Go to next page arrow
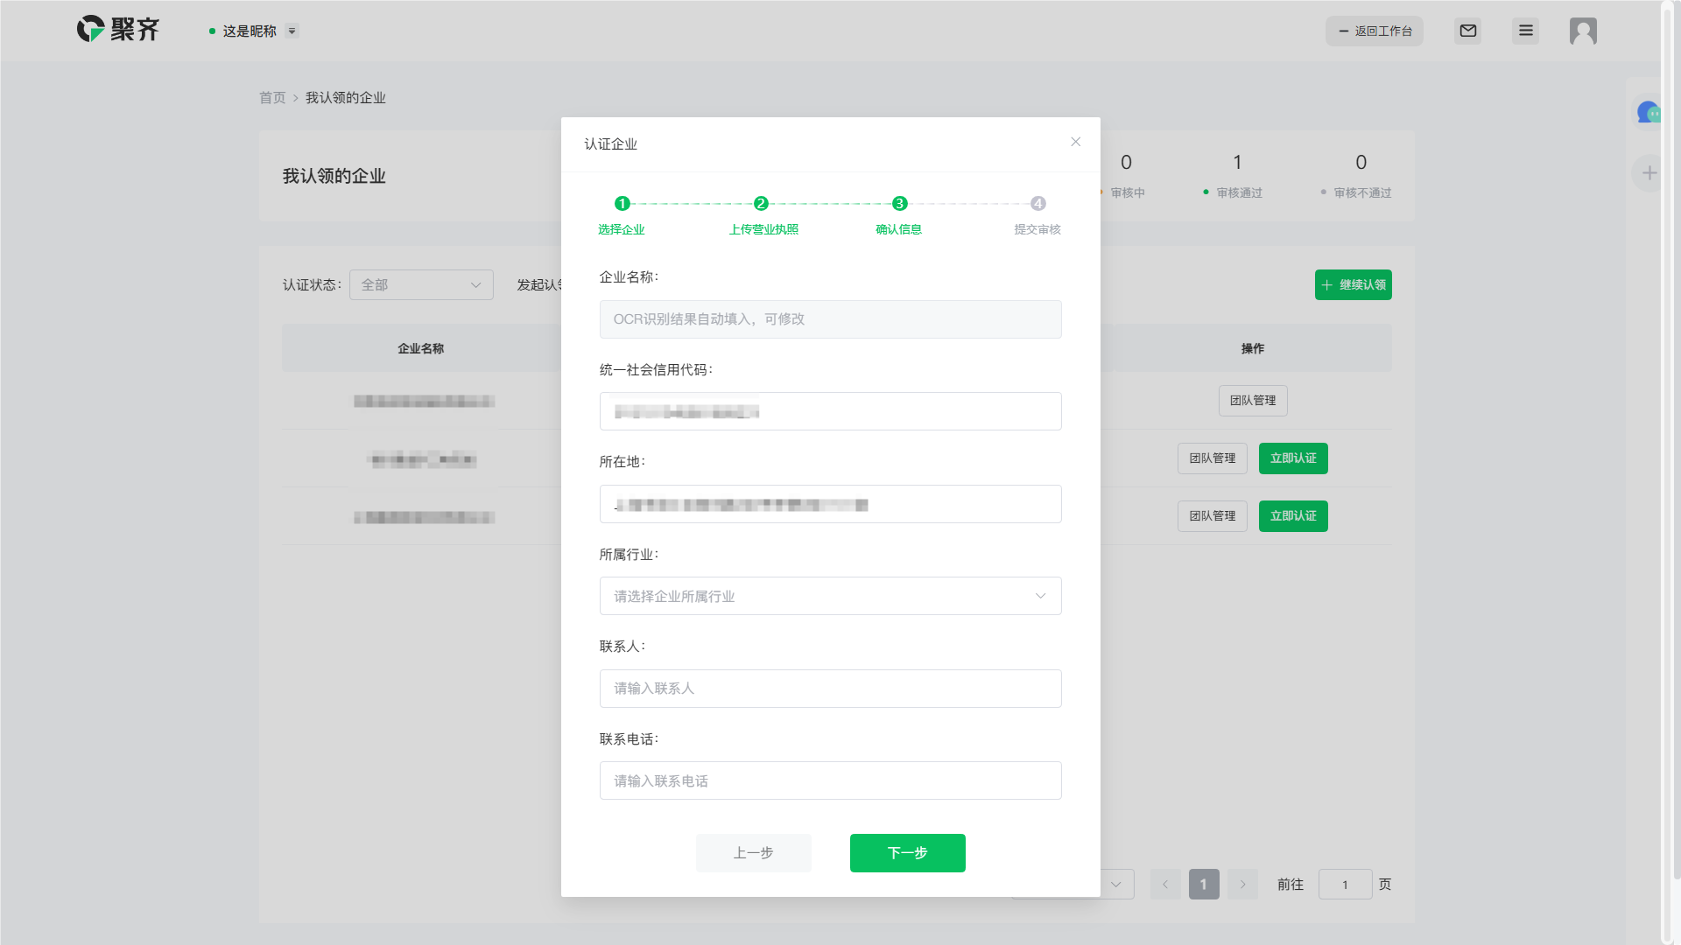 click(x=1242, y=885)
